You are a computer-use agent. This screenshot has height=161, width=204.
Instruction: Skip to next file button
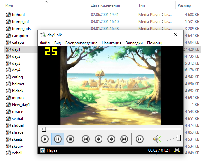pos(124,139)
